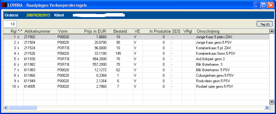Select article number 211524
Viewport: 276px width, 114px height.
30,48
